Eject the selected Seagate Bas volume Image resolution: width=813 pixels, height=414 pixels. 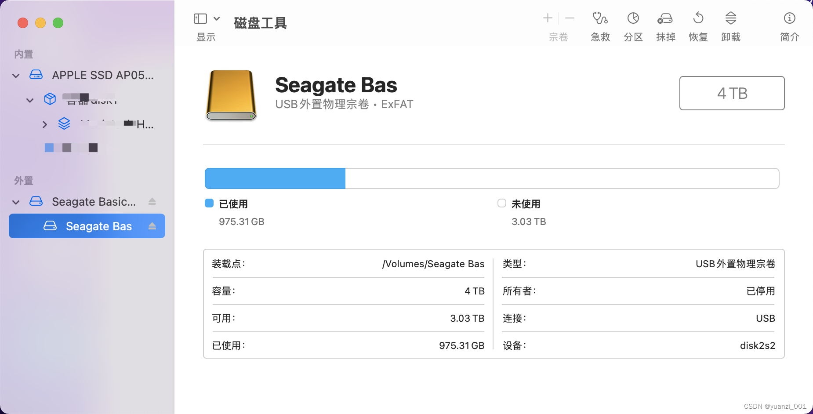tap(152, 226)
